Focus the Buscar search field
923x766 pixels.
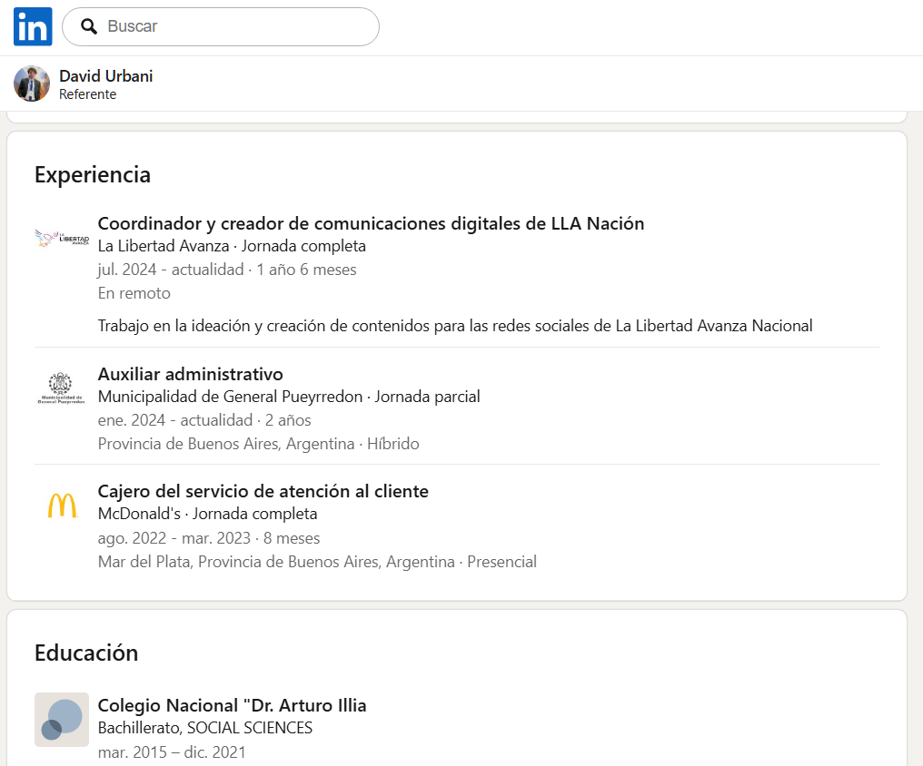(236, 26)
